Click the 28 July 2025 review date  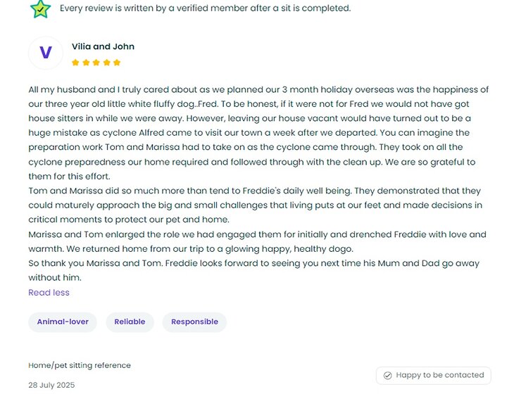51,386
